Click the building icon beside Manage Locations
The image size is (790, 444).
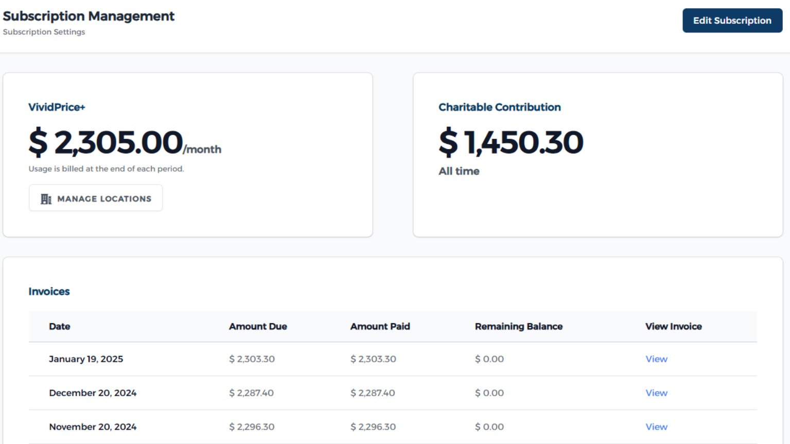coord(46,199)
